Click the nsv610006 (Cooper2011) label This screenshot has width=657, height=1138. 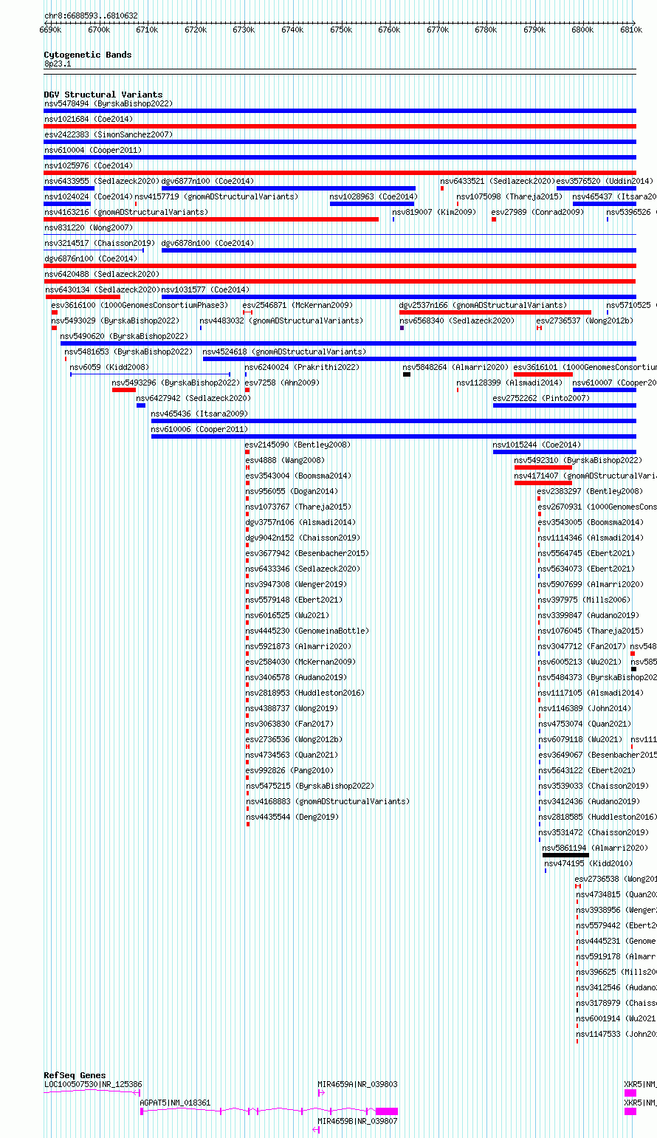click(199, 429)
